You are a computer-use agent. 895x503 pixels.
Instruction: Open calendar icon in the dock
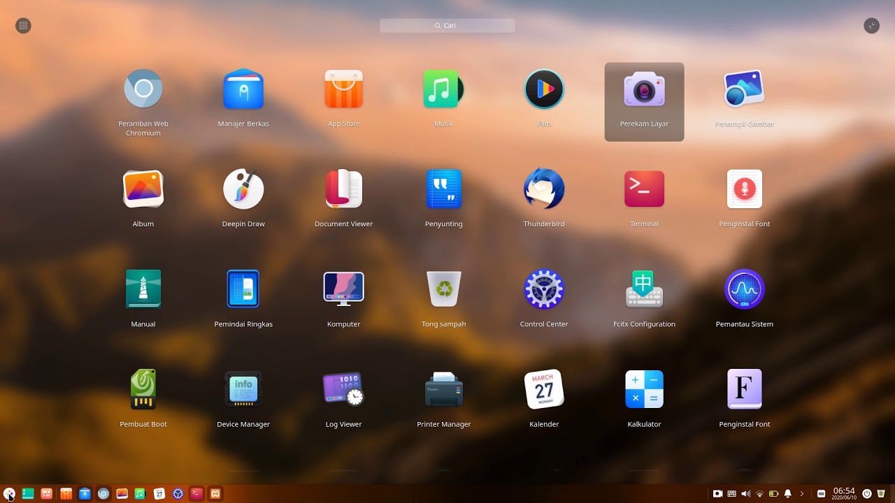click(x=159, y=494)
